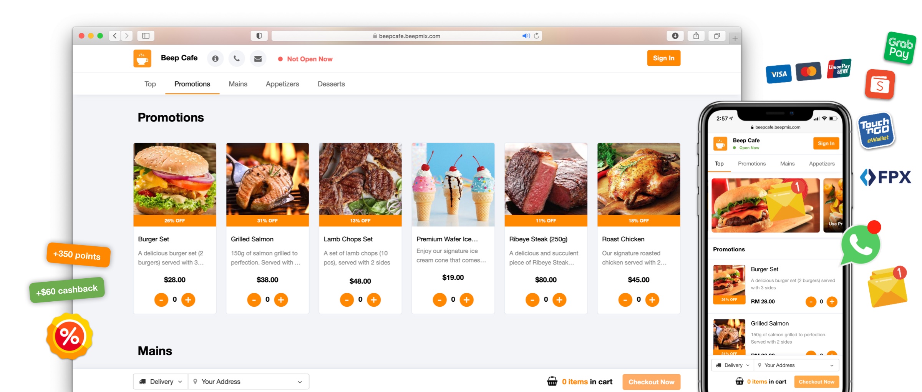Click the cart basket icon near Checkout Now
The width and height of the screenshot is (922, 392).
[x=552, y=382]
